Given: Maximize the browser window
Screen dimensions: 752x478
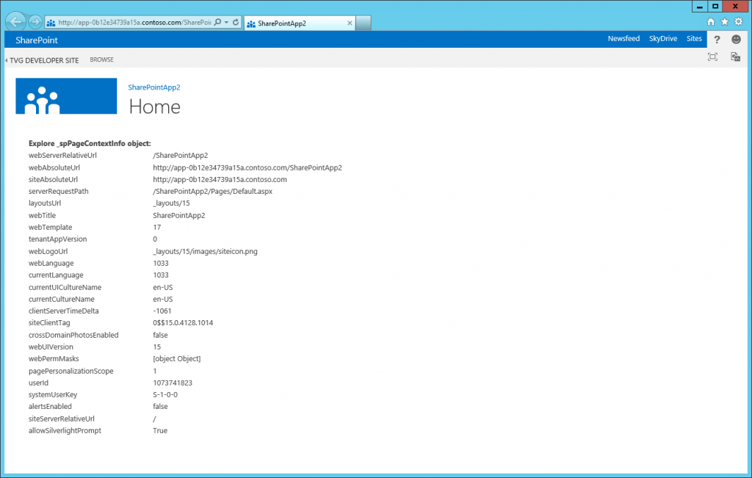Looking at the screenshot, I should 715,7.
